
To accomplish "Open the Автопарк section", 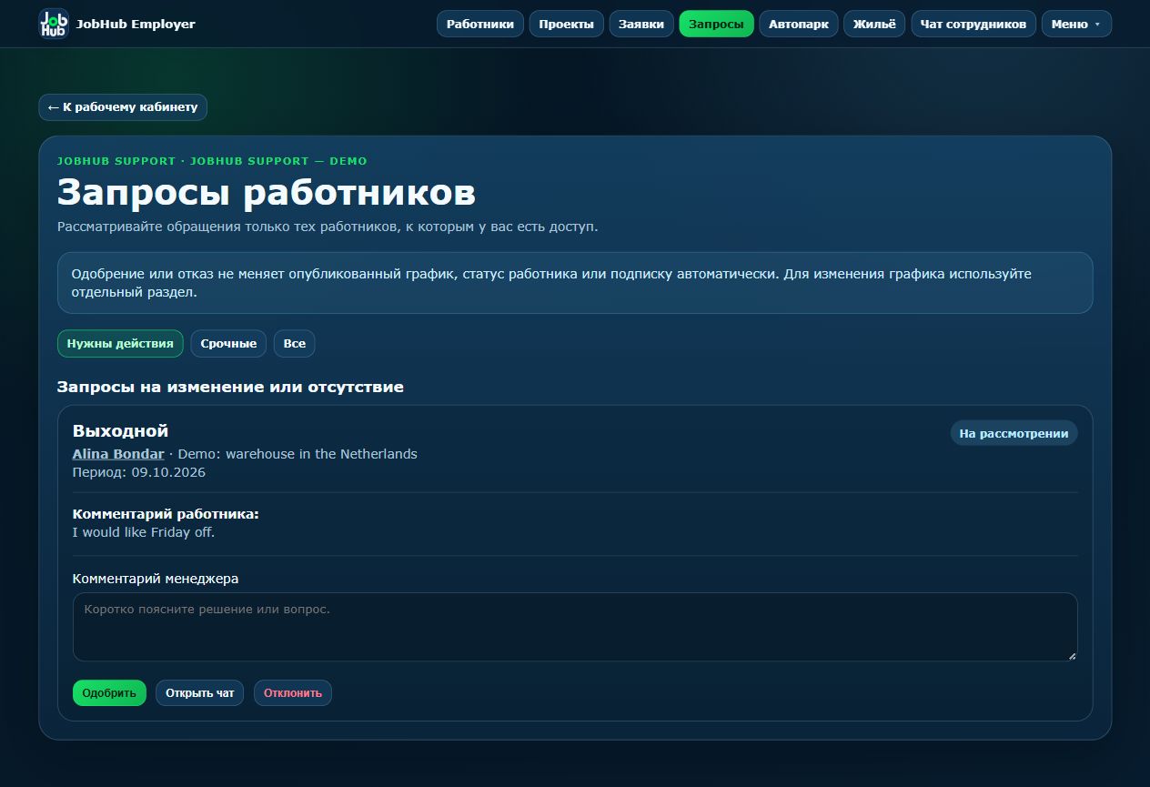I will (x=798, y=24).
